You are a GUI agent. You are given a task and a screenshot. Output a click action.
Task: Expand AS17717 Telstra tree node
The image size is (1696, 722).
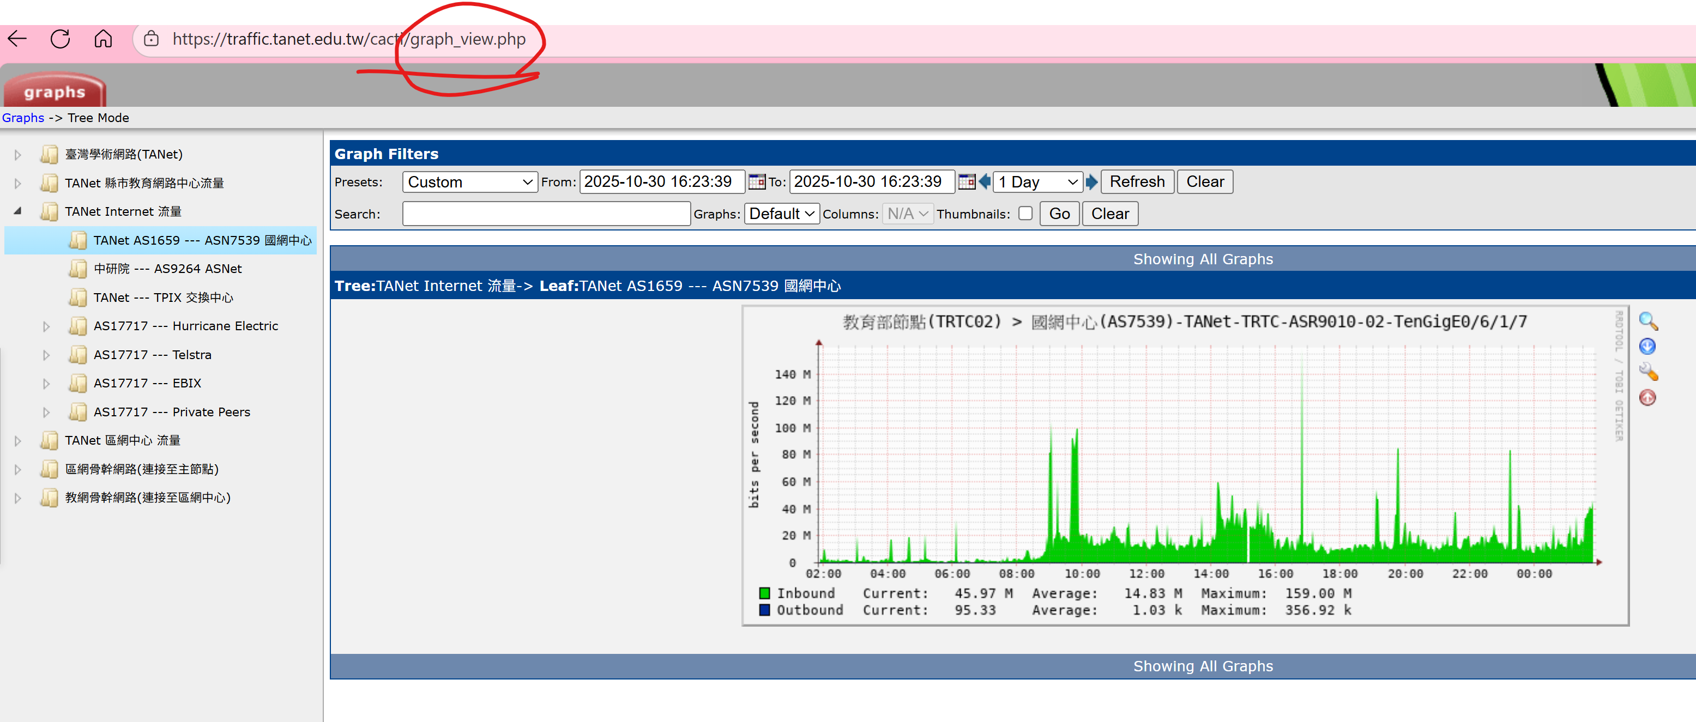coord(46,355)
